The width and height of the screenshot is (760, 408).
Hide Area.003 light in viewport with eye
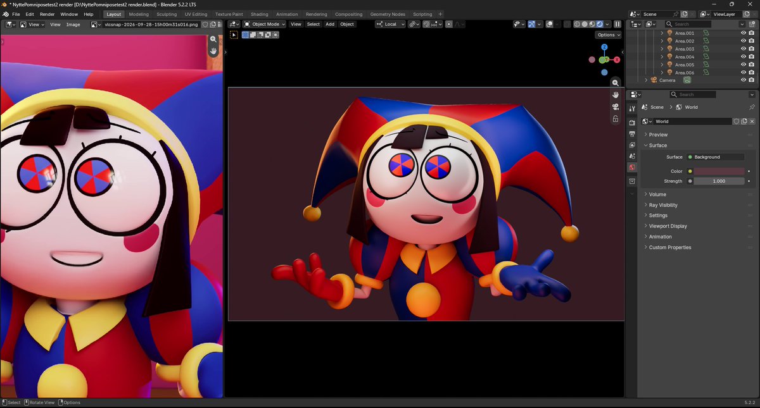click(x=744, y=49)
